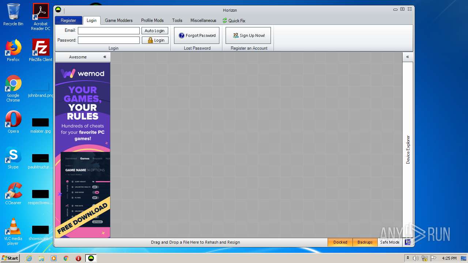Click in the Password input field
Viewport: 468px width, 263px height.
tap(109, 40)
